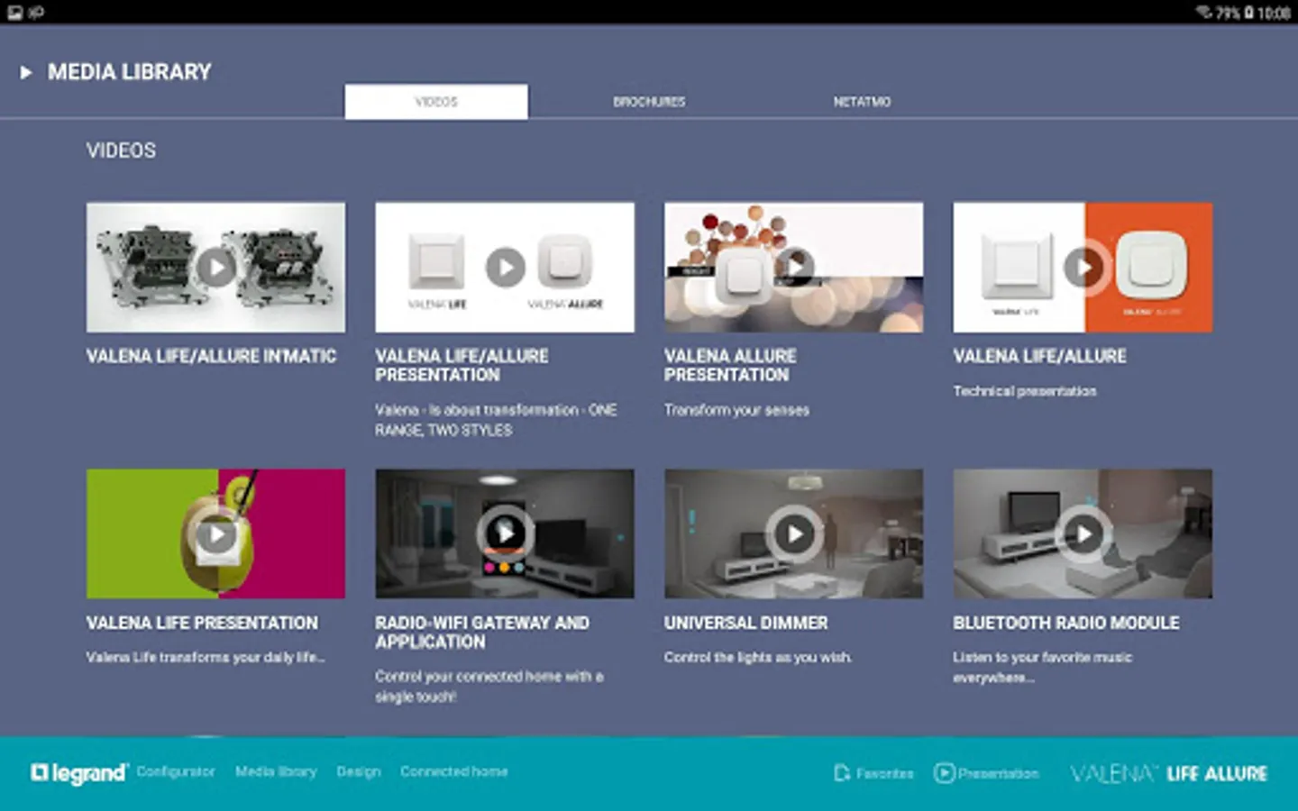Viewport: 1298px width, 811px height.
Task: Switch to the Videos tab
Action: pyautogui.click(x=436, y=102)
